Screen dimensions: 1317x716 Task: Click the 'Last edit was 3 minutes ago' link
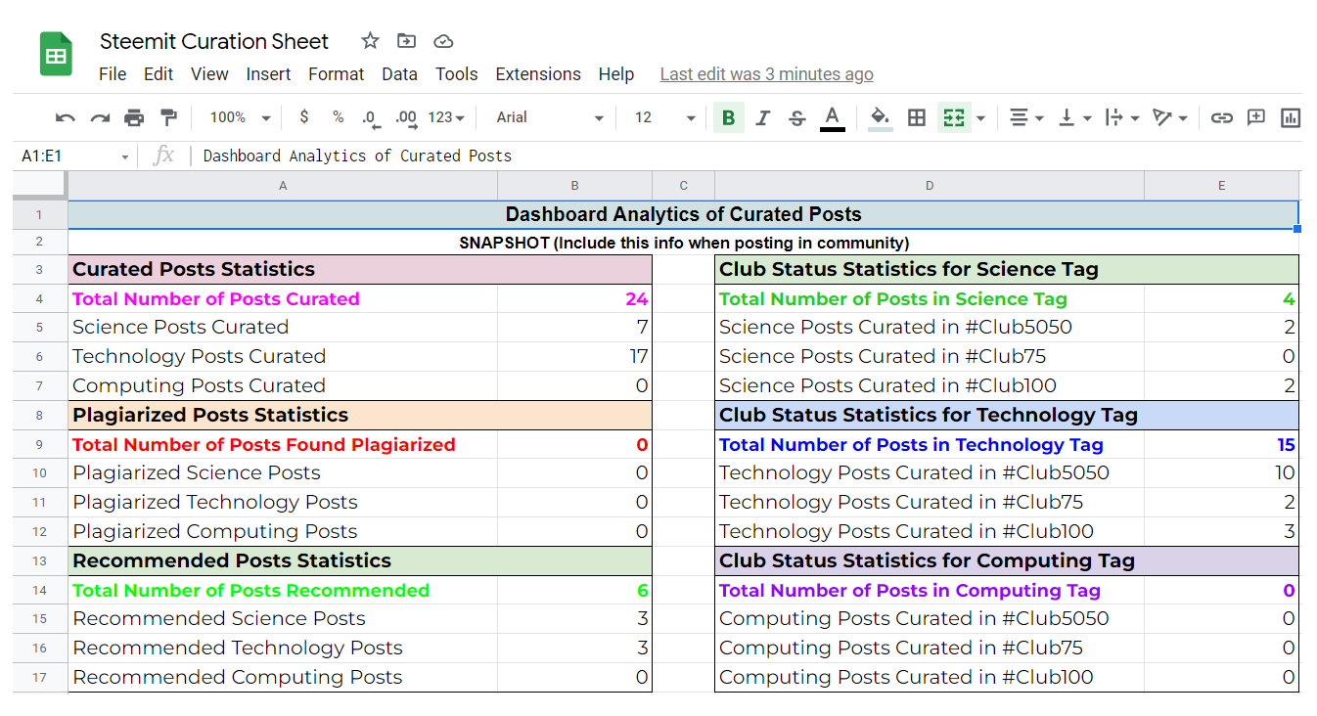pyautogui.click(x=766, y=74)
